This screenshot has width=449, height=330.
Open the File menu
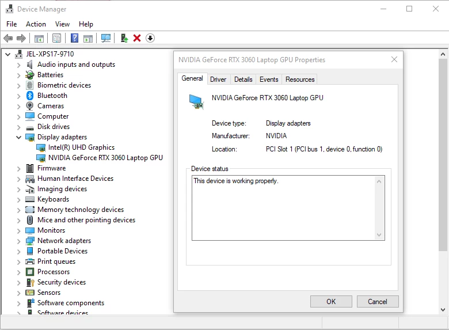click(12, 24)
